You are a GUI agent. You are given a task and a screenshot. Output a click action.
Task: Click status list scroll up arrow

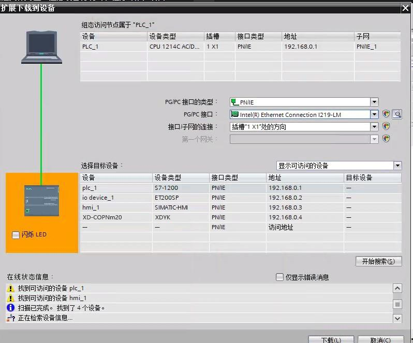pyautogui.click(x=397, y=289)
